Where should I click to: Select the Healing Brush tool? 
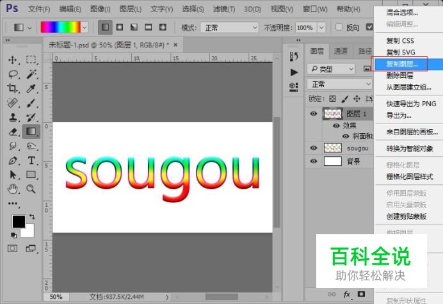pos(12,103)
